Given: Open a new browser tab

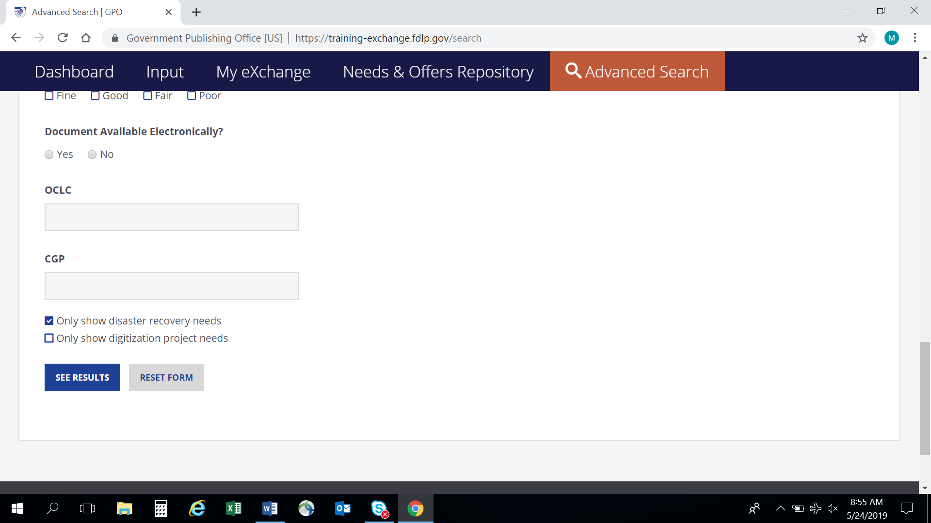Looking at the screenshot, I should [x=196, y=12].
